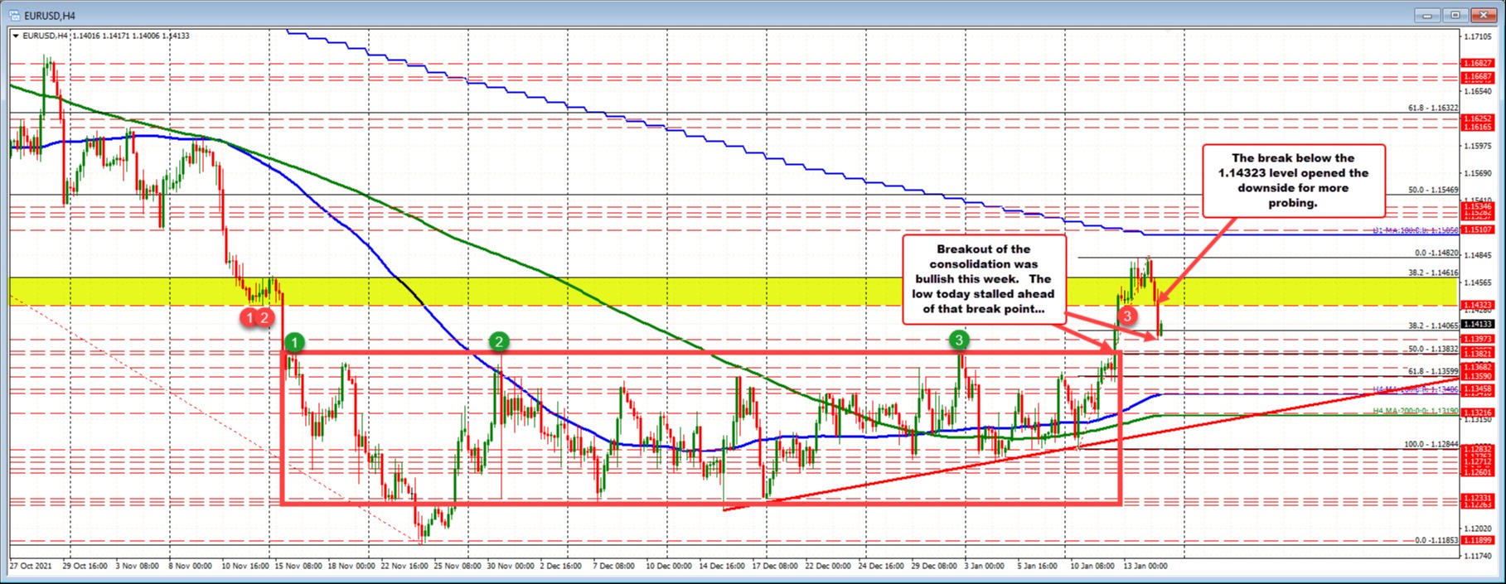The image size is (1506, 584).
Task: Select Fibonacci label 50.0 - 1.15469
Action: pos(1433,190)
